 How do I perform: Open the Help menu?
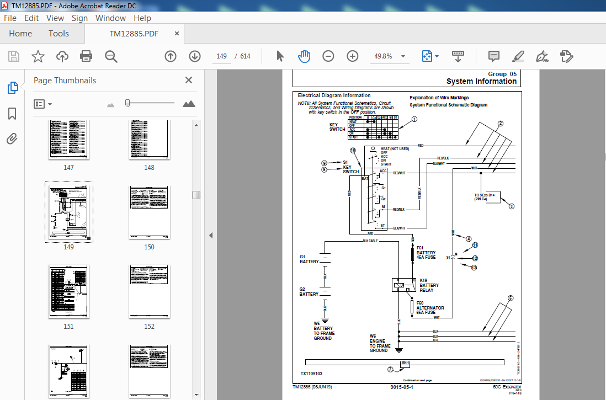(142, 18)
